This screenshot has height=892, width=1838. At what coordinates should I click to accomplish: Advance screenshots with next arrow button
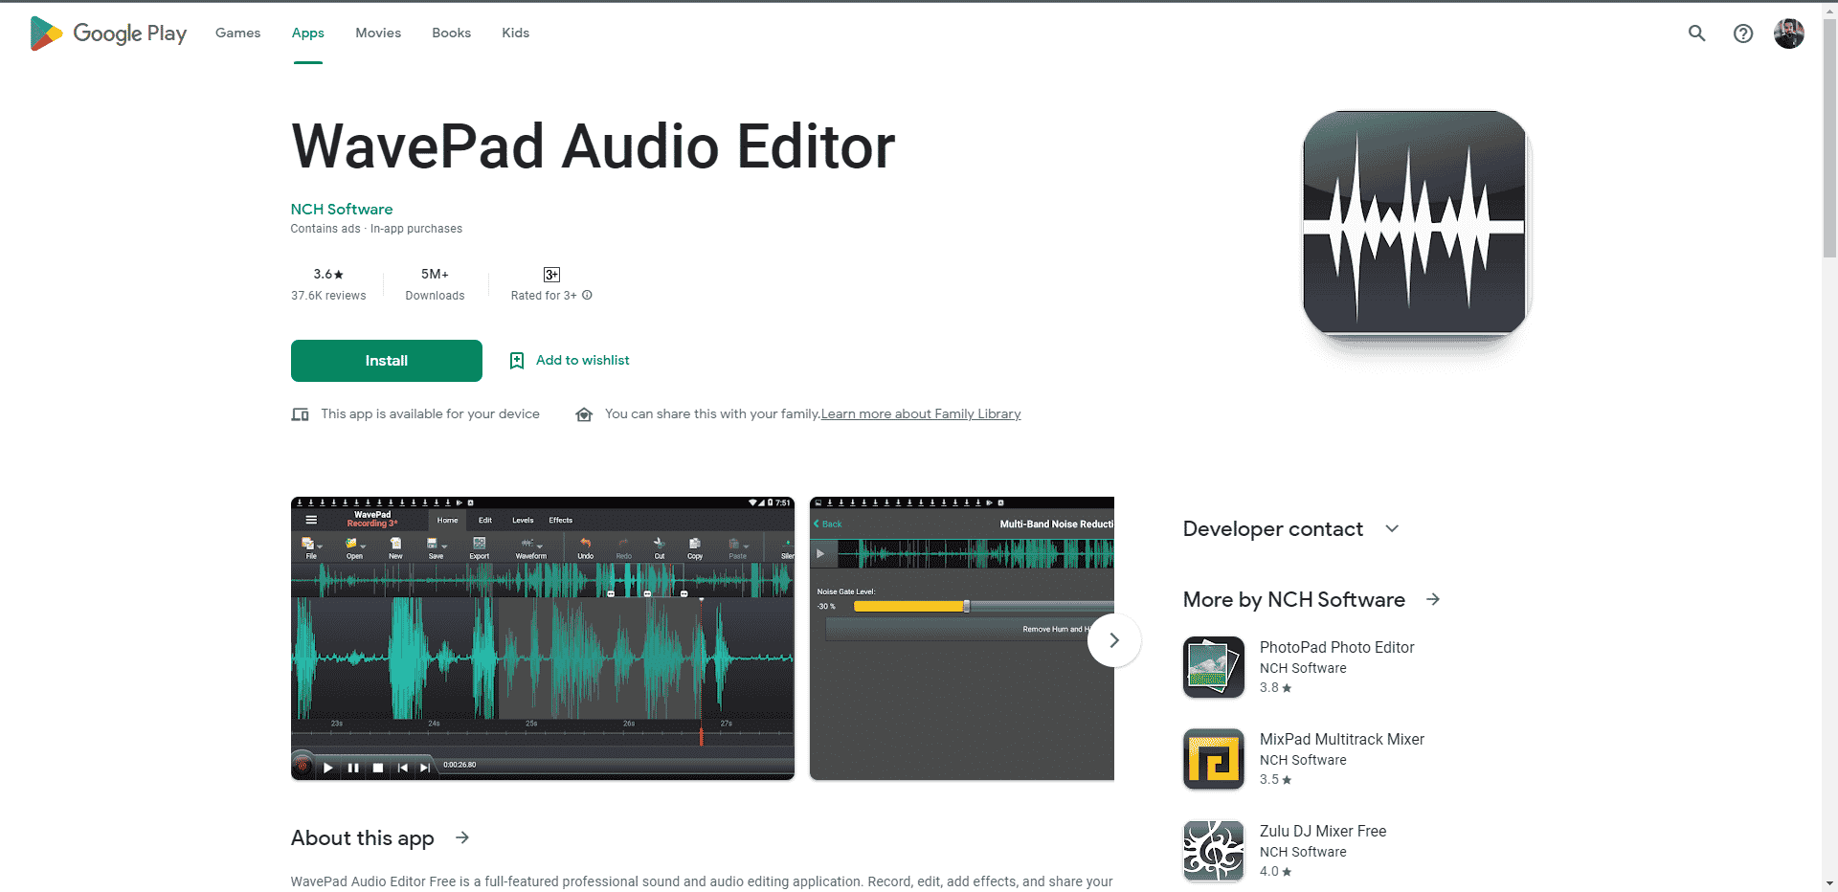pos(1114,640)
